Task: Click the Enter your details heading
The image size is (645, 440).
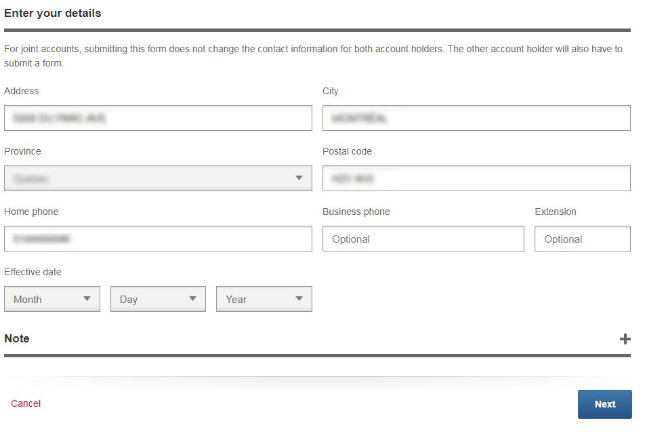Action: pos(53,13)
